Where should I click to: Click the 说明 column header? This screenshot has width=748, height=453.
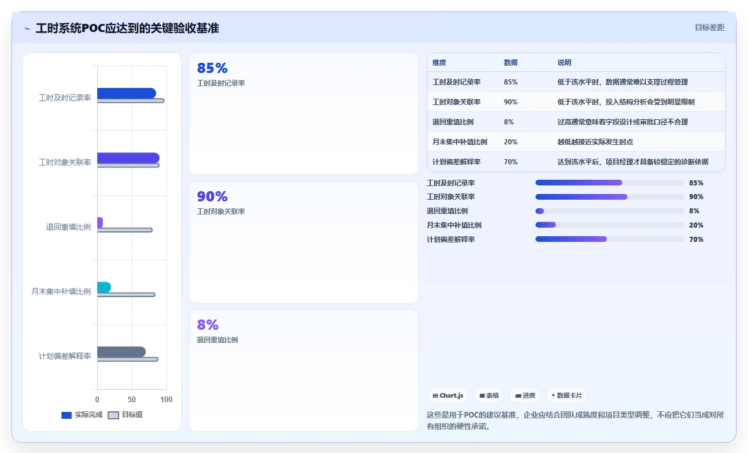565,62
